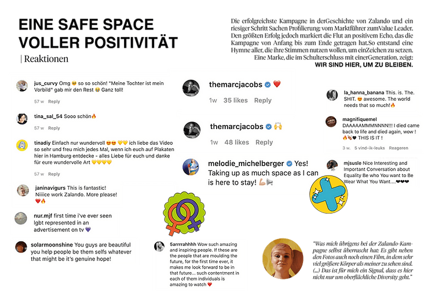Open the melodie_michelberger profile picture

(191, 167)
